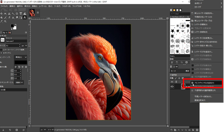Select the Text tool in toolbox
Viewport: 224px width, 132px height.
point(25,17)
